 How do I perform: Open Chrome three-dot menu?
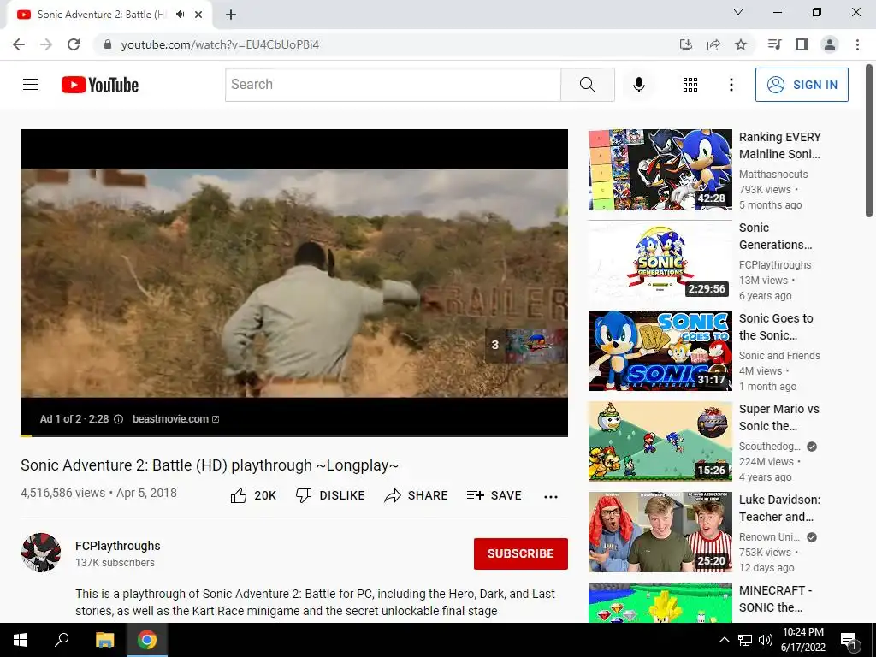tap(857, 44)
